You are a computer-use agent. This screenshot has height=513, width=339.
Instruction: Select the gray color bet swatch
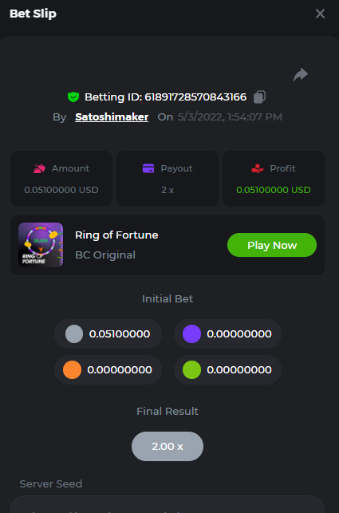click(74, 334)
